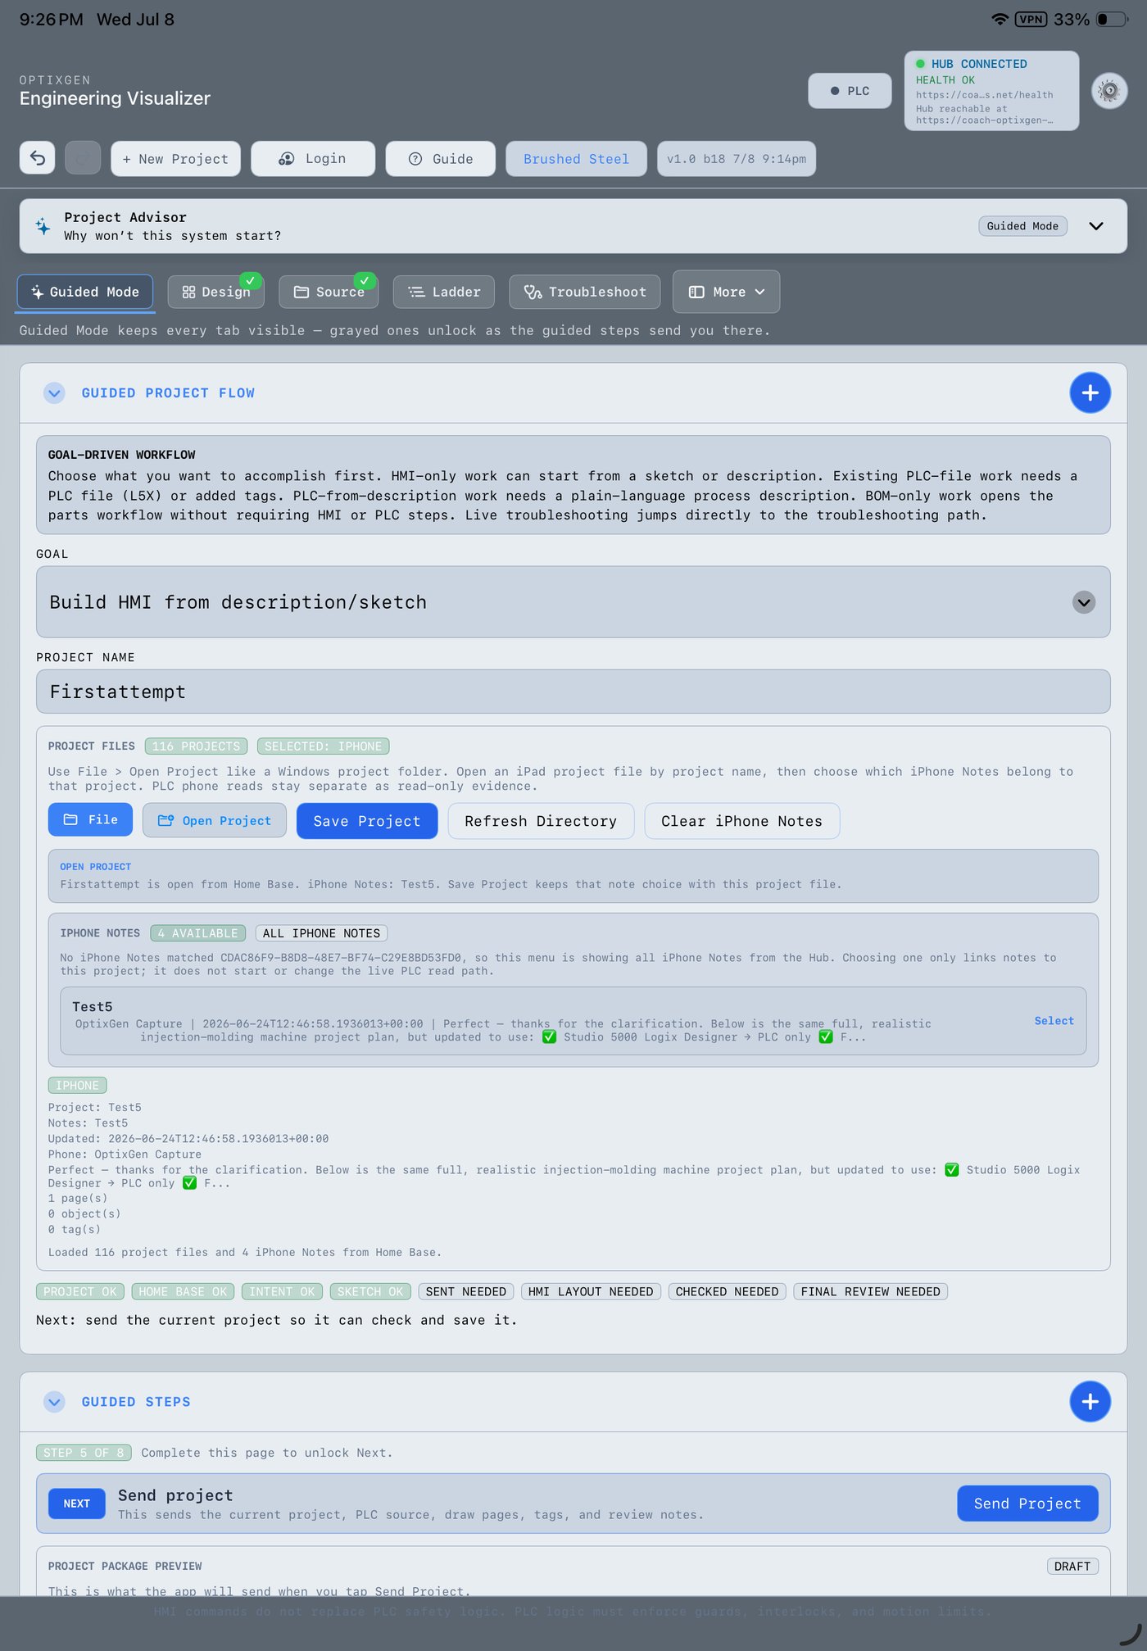Click the version v1.0 b18 badge
Screen dimensions: 1147x1651
tap(736, 159)
